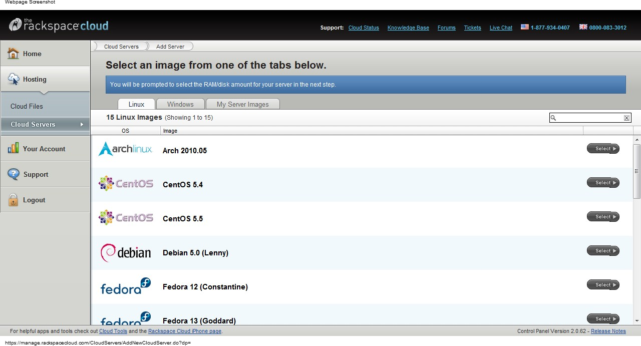Open Home via its house icon
Viewport: 641px width, 346px height.
[x=13, y=54]
